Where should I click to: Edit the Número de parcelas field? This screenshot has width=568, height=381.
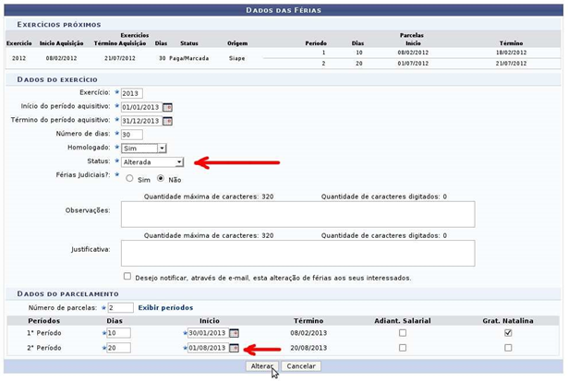point(121,308)
